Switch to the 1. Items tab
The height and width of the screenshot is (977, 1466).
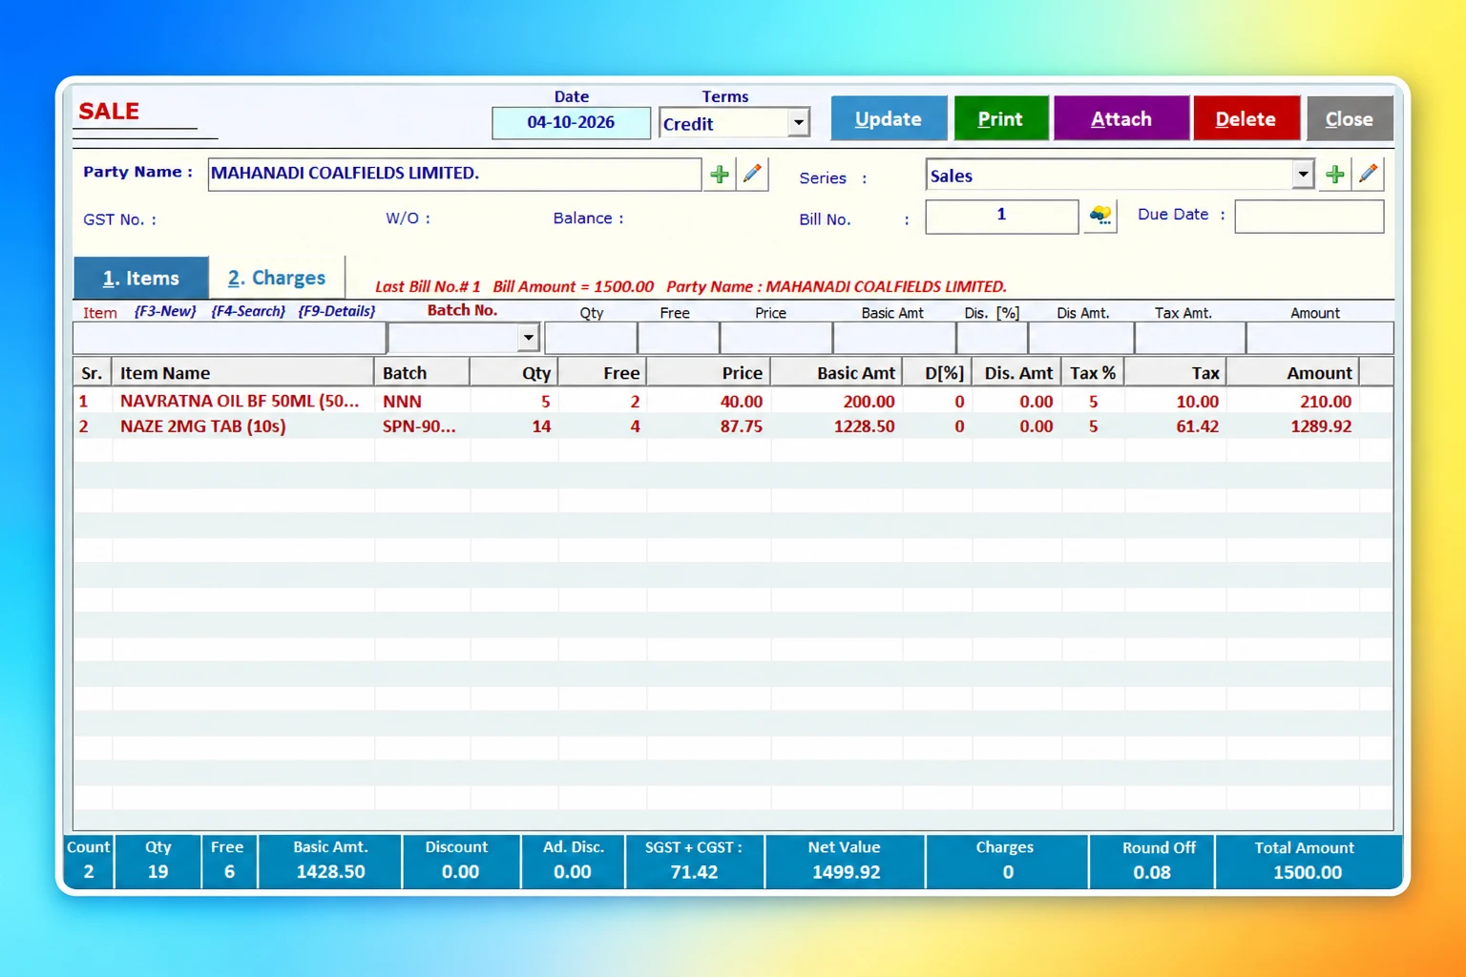[141, 278]
